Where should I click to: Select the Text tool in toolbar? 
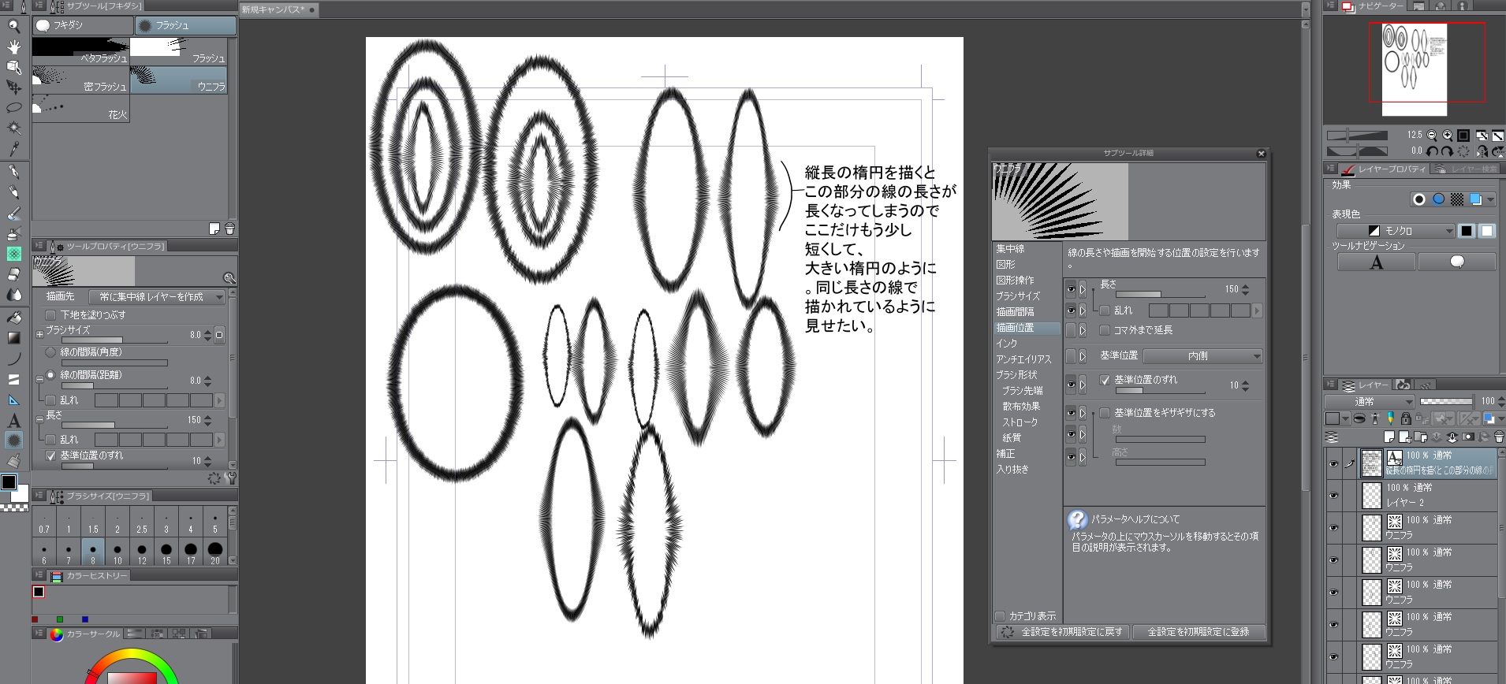[13, 421]
